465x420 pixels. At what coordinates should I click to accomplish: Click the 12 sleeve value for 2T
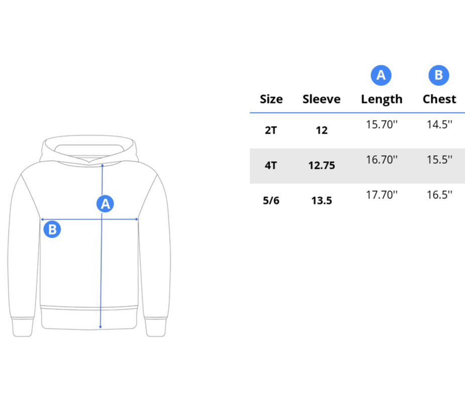click(x=321, y=130)
